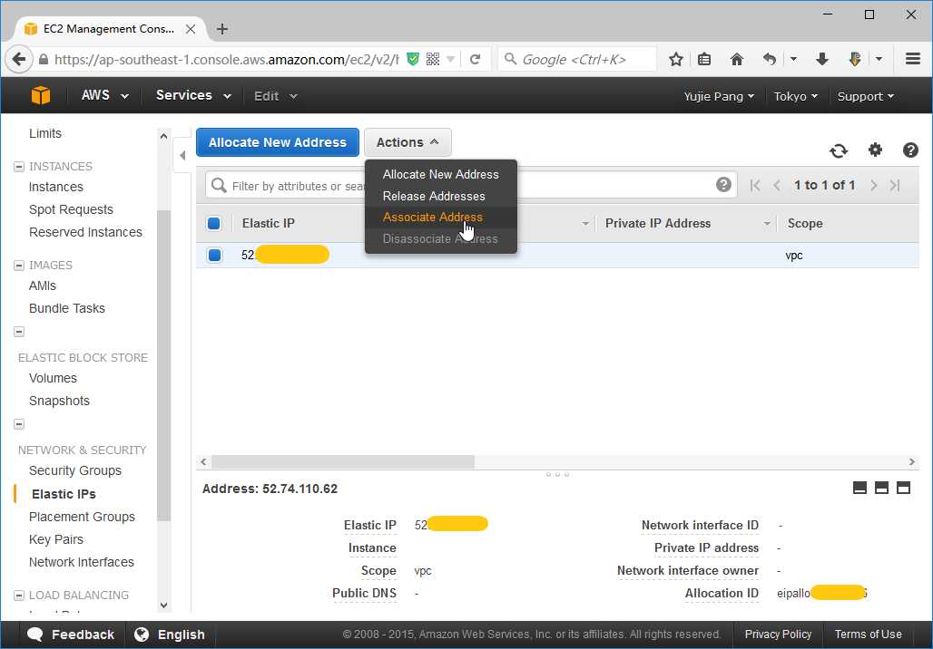This screenshot has height=649, width=933.
Task: Open browser bookmarks list icon
Action: pos(704,60)
